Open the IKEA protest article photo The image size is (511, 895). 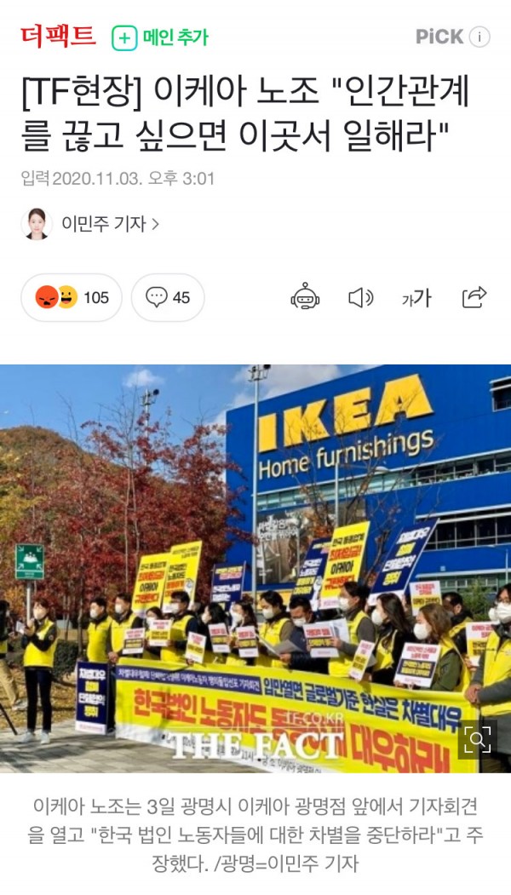point(255,569)
